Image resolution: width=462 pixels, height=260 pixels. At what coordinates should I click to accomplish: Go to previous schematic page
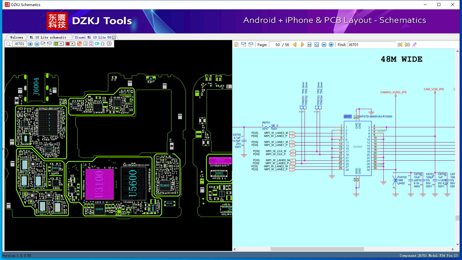(x=295, y=45)
